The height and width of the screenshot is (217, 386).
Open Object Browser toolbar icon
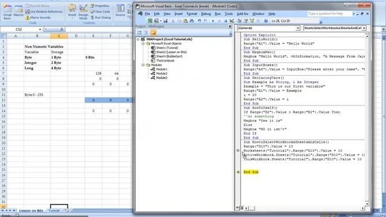tap(252, 21)
